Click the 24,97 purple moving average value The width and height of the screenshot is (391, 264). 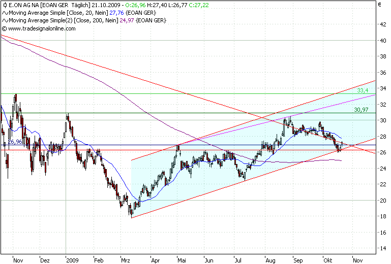click(x=127, y=21)
